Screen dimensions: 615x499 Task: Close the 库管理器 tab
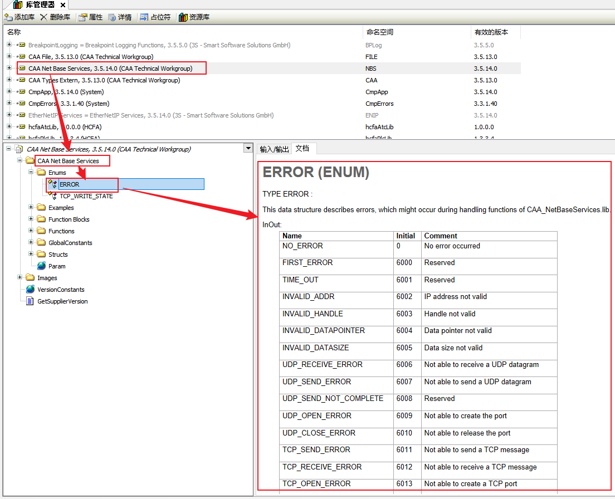(x=63, y=5)
